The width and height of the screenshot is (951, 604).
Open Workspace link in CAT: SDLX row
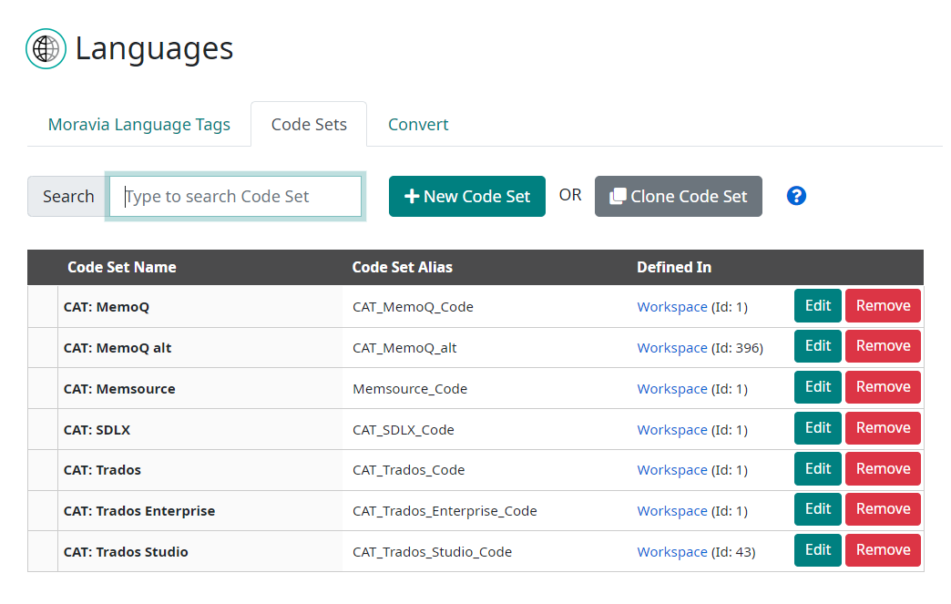click(x=672, y=430)
